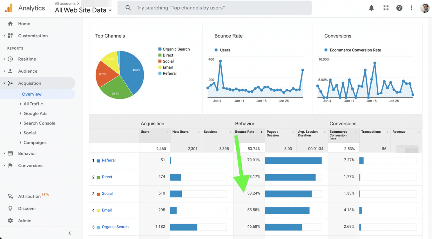Click the Help question mark icon

tap(399, 8)
